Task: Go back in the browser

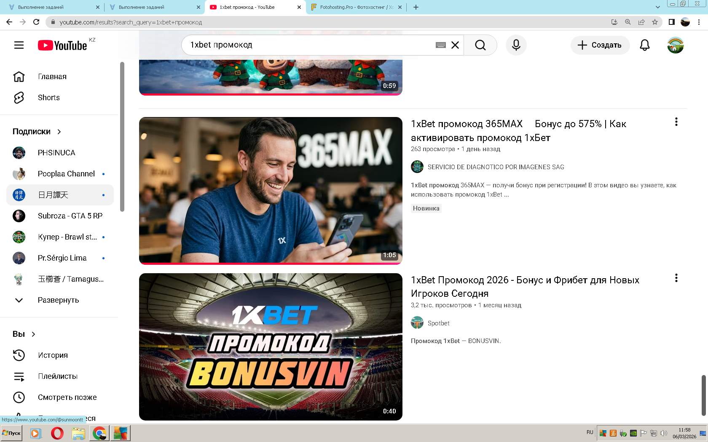Action: point(9,22)
